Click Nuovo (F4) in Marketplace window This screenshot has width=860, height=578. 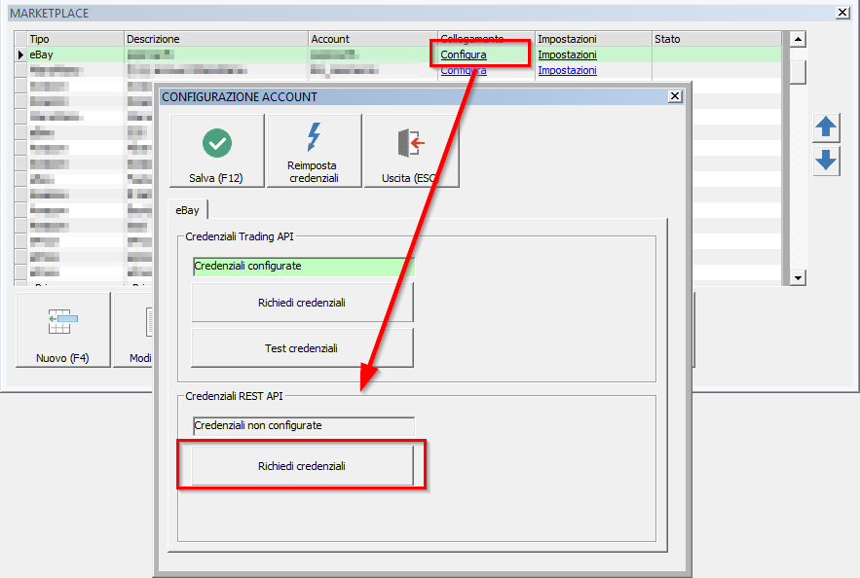pos(63,329)
